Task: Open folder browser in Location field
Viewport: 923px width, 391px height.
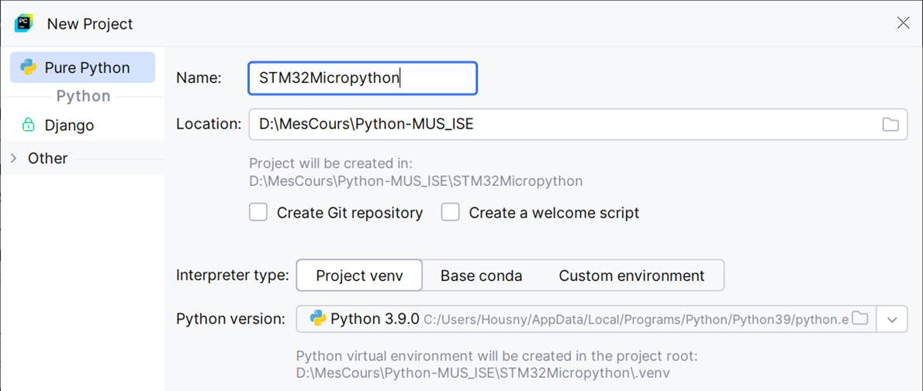Action: (x=890, y=124)
